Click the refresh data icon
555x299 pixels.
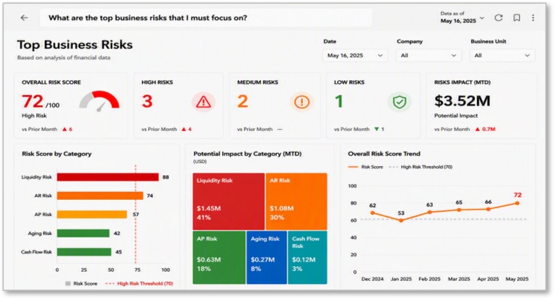click(x=499, y=18)
